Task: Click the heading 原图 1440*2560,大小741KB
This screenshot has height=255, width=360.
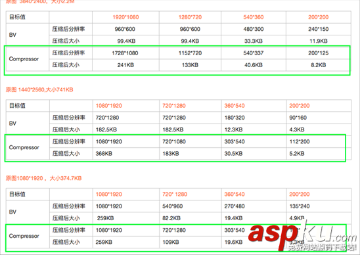Action: coord(39,89)
